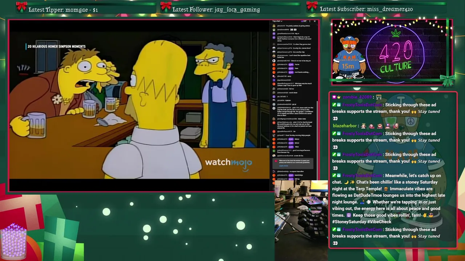Viewport: 465px width, 261px height.
Task: Click the 0XP points badge in chat header
Action: point(304,21)
